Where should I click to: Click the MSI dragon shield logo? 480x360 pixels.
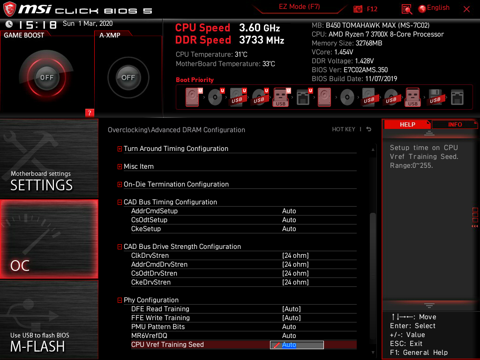tap(9, 9)
